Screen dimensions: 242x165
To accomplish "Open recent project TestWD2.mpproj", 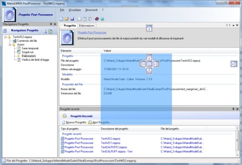I will [111, 139].
